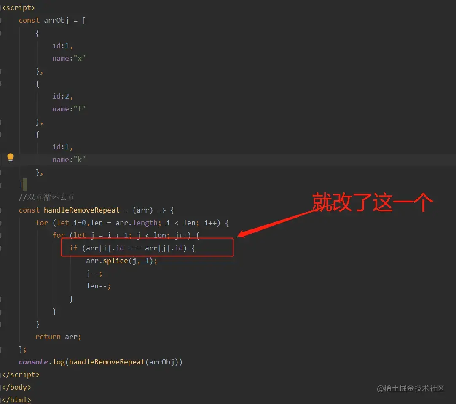Click the line 'const arrObj = ['
This screenshot has height=404, width=456.
coord(52,20)
